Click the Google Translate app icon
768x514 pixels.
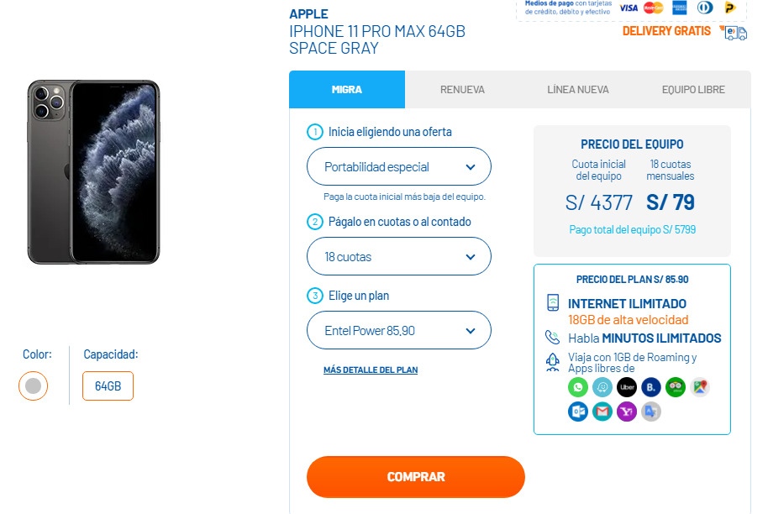click(x=651, y=412)
